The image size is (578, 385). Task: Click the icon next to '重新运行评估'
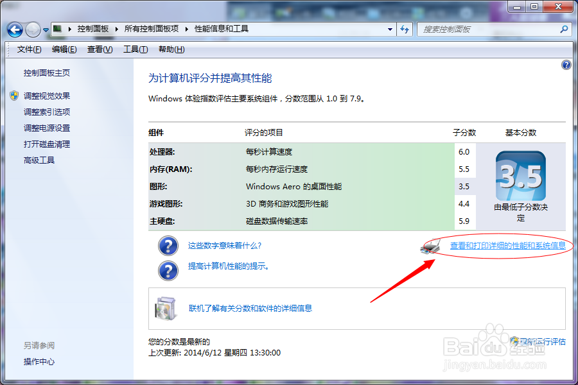click(514, 341)
